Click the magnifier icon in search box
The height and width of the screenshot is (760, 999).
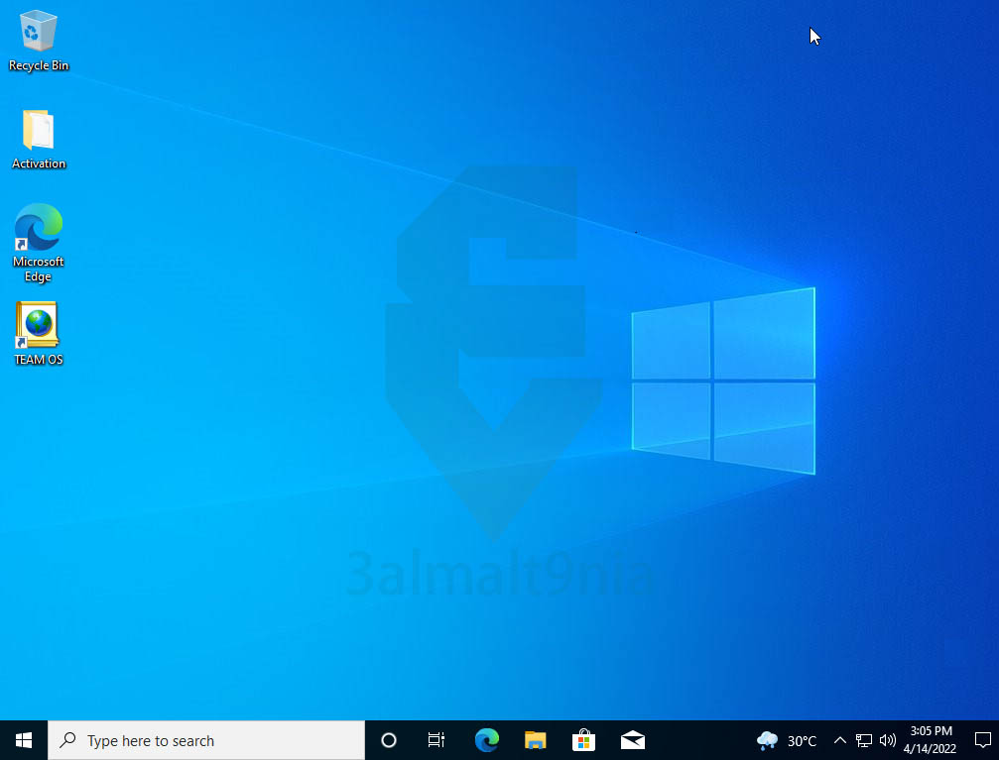[67, 739]
